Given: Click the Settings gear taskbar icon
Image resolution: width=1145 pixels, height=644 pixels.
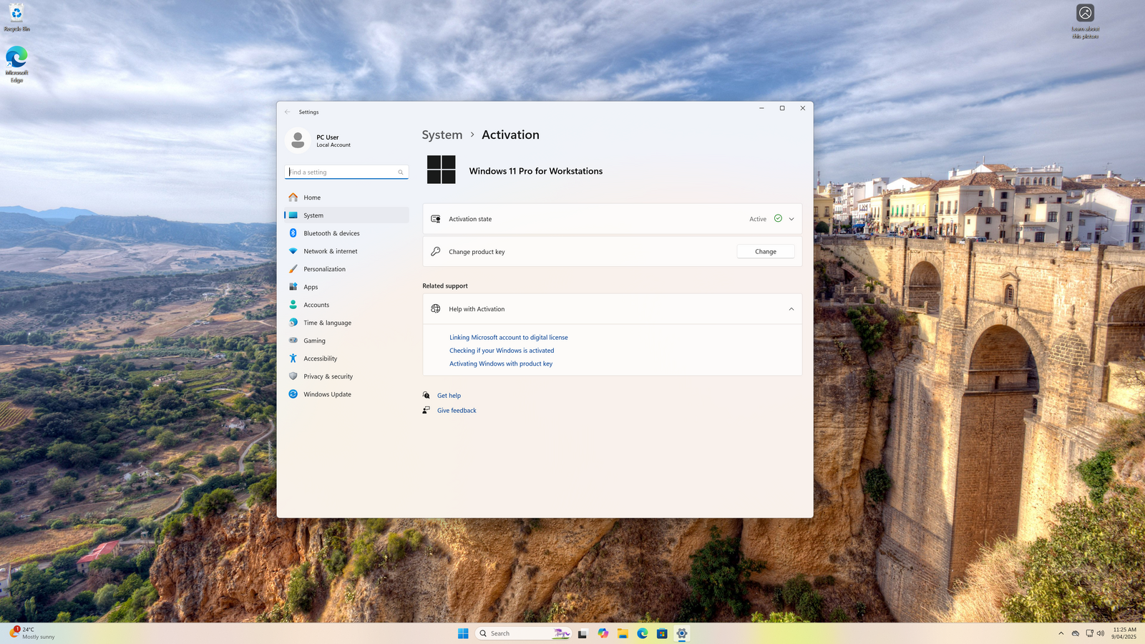Looking at the screenshot, I should tap(682, 633).
